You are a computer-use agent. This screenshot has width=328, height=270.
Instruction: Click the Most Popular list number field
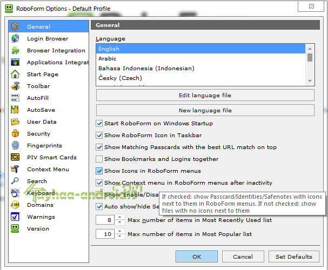click(105, 234)
